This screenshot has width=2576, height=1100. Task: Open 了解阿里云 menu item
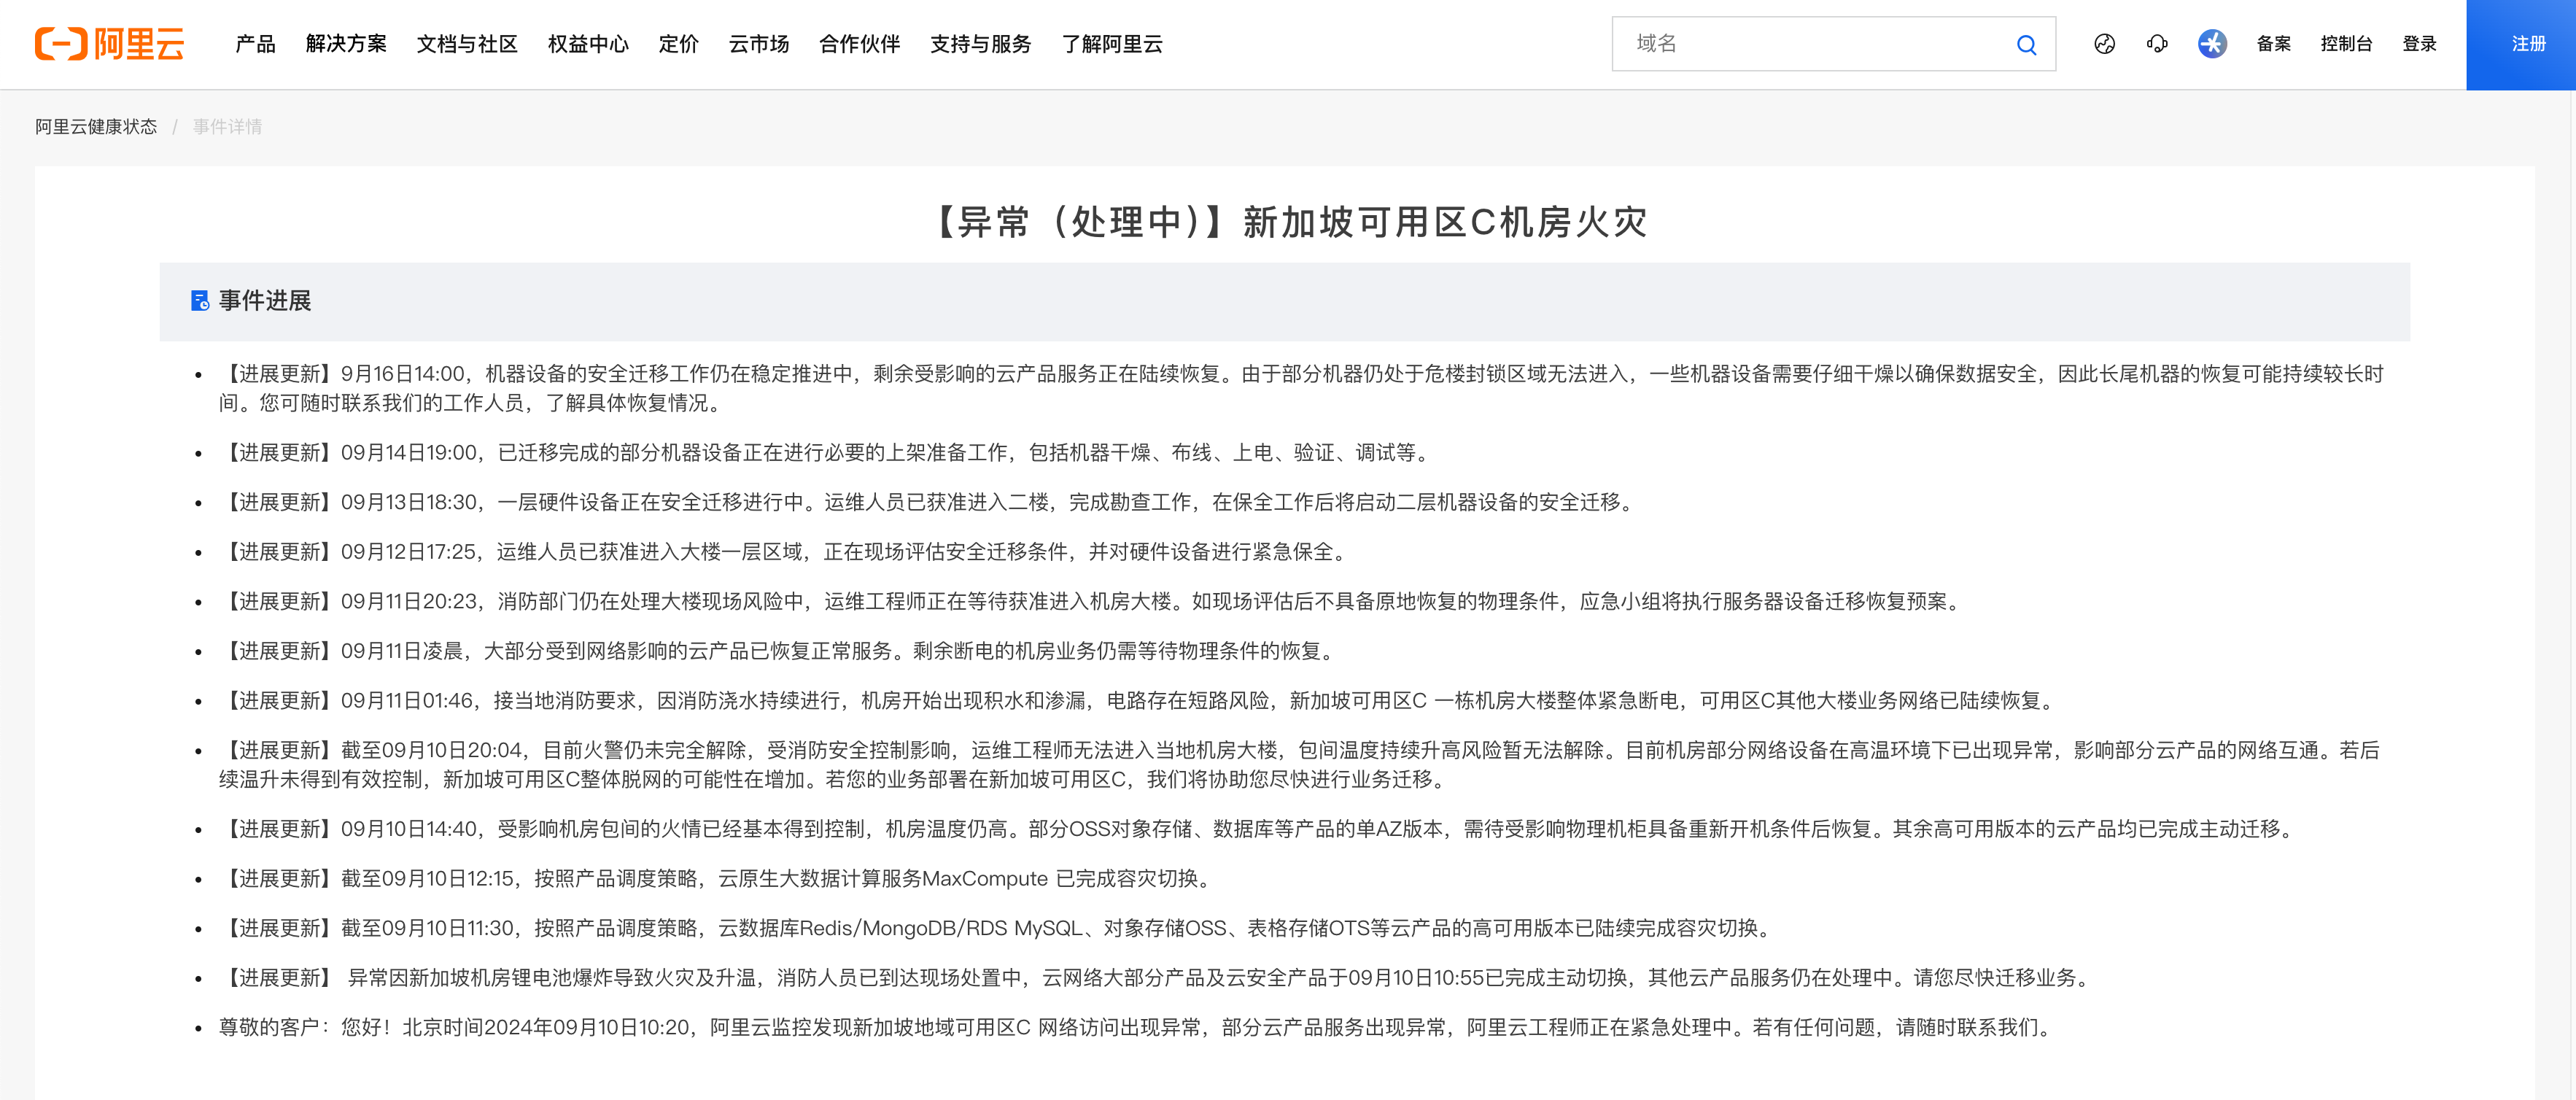(x=1112, y=44)
